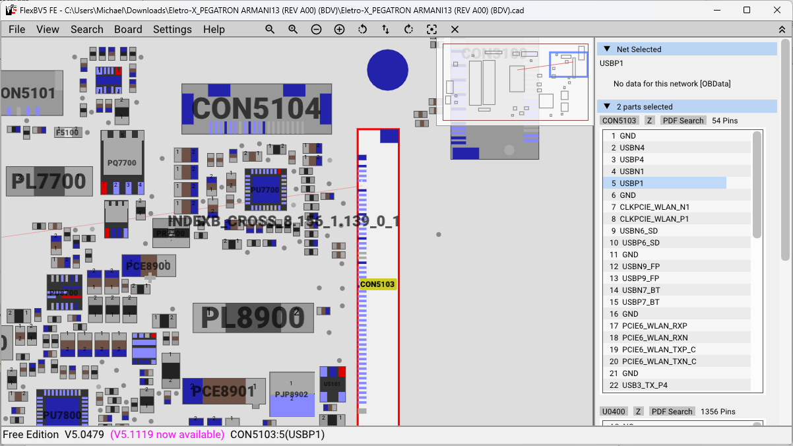Select pin 13 USBP9_FP in pin list
793x446 pixels.
point(640,278)
